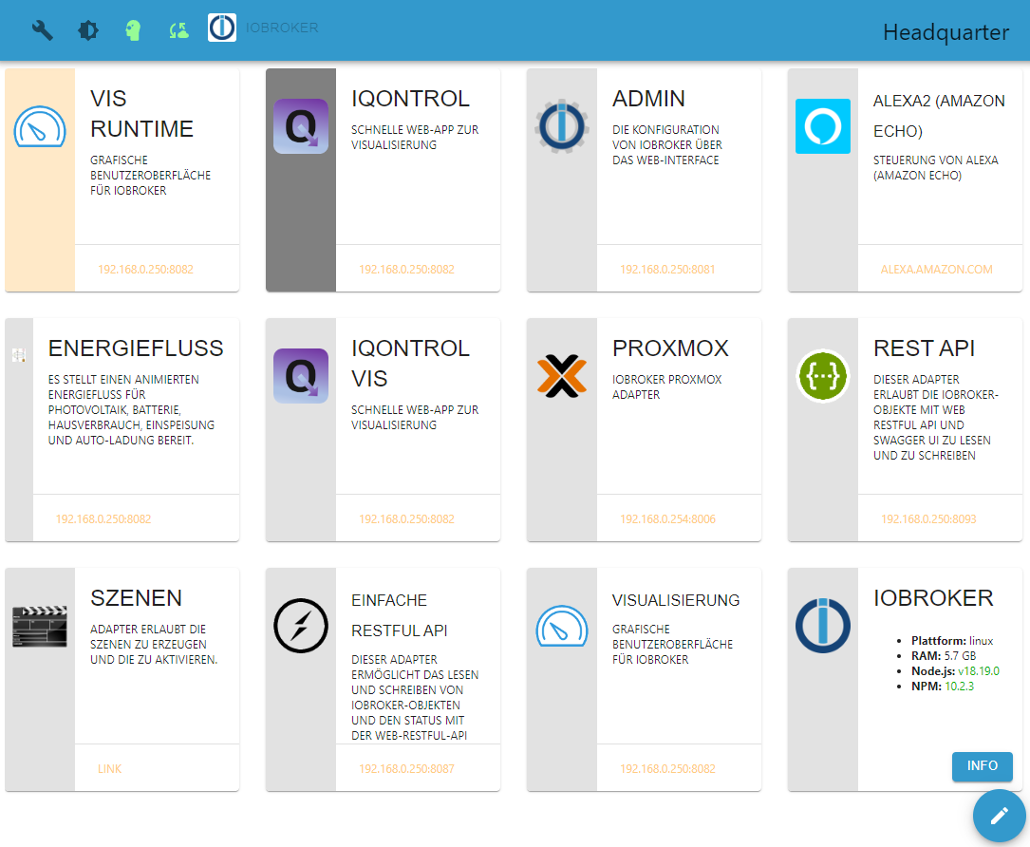Click the VIS Runtime gauge icon
The image size is (1030, 847).
click(x=40, y=126)
